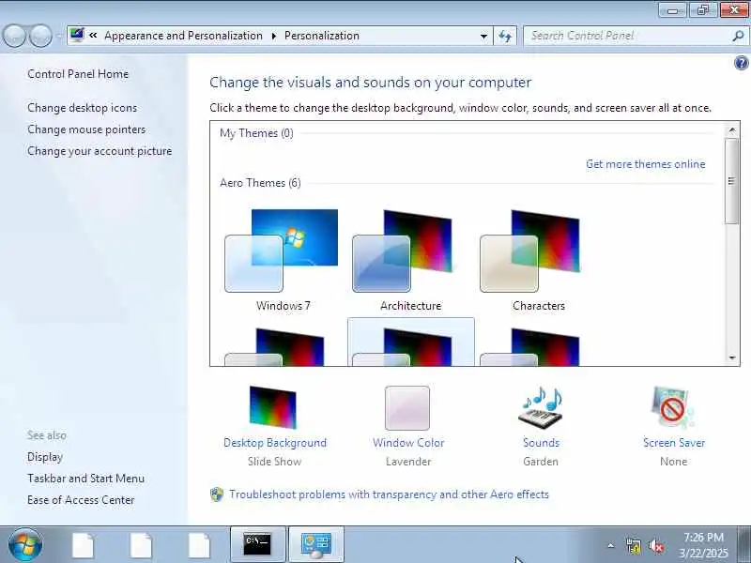Click the Screen Saver label link
This screenshot has width=751, height=563.
674,443
